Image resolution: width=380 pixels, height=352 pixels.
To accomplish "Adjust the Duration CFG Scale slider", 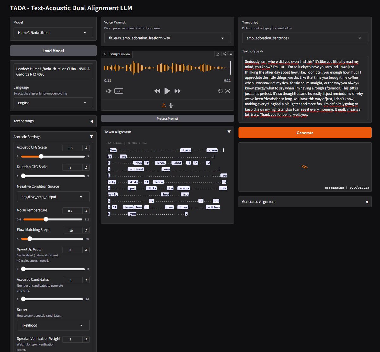I will [53, 176].
